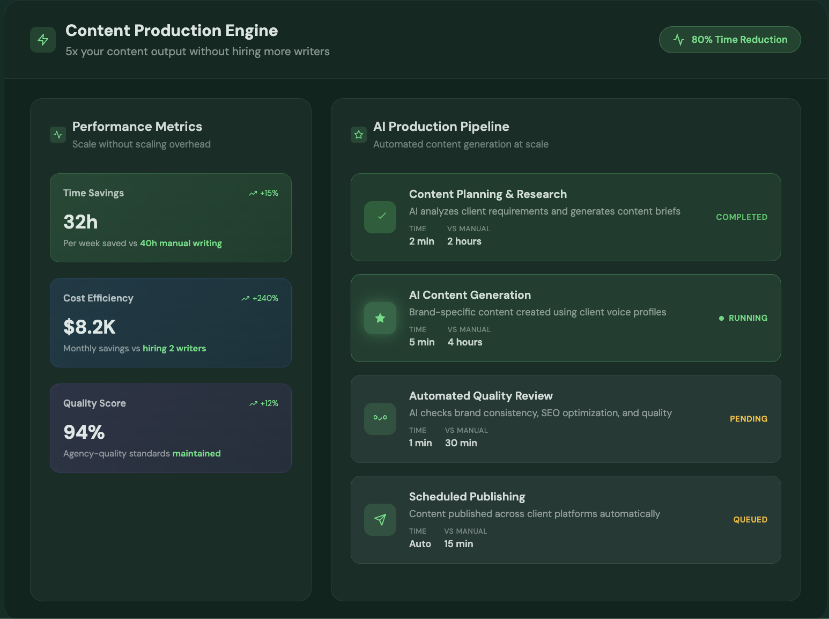Click the star outline icon beside AI Production Pipeline
Image resolution: width=829 pixels, height=619 pixels.
tap(359, 135)
